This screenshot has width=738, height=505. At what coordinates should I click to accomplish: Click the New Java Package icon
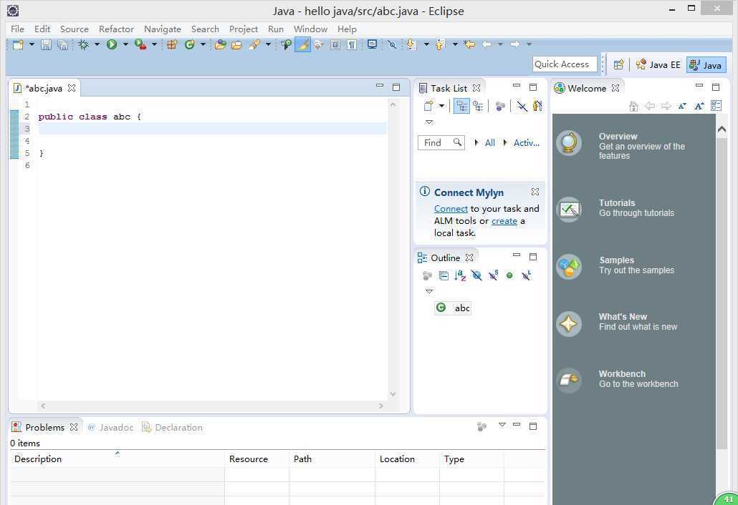[172, 44]
